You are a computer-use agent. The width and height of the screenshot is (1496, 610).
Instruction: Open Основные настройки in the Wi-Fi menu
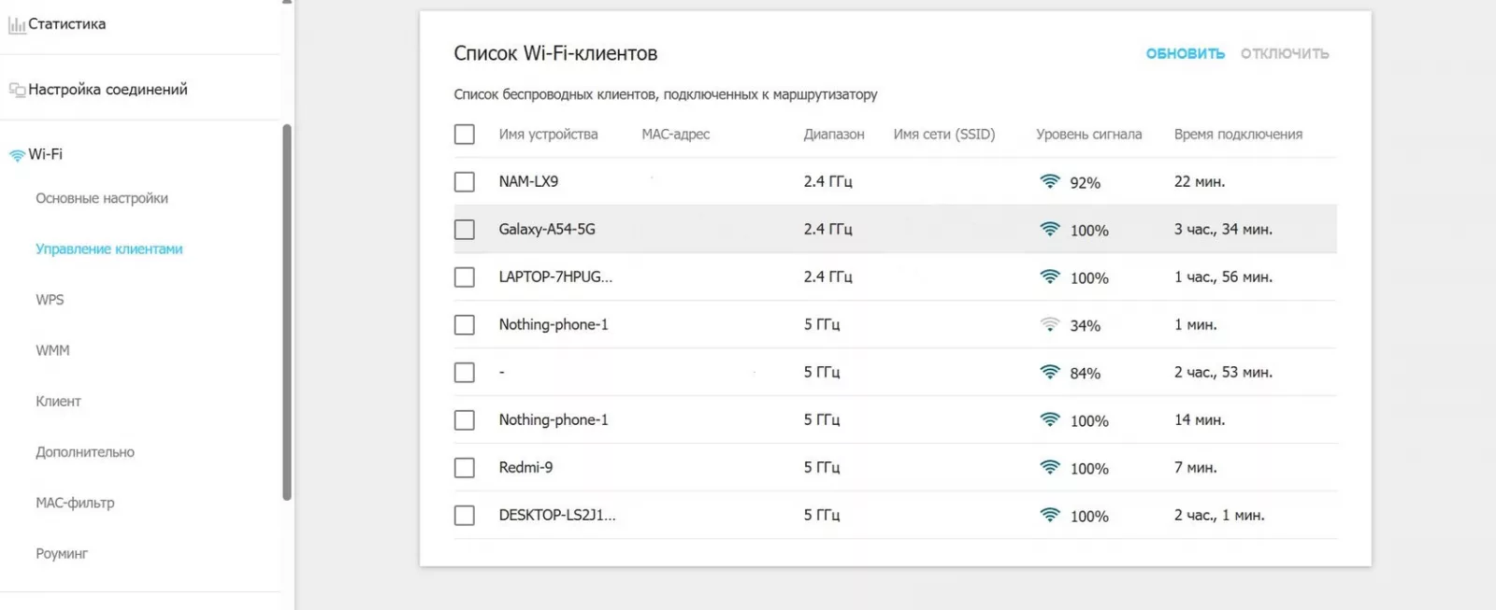(x=102, y=199)
